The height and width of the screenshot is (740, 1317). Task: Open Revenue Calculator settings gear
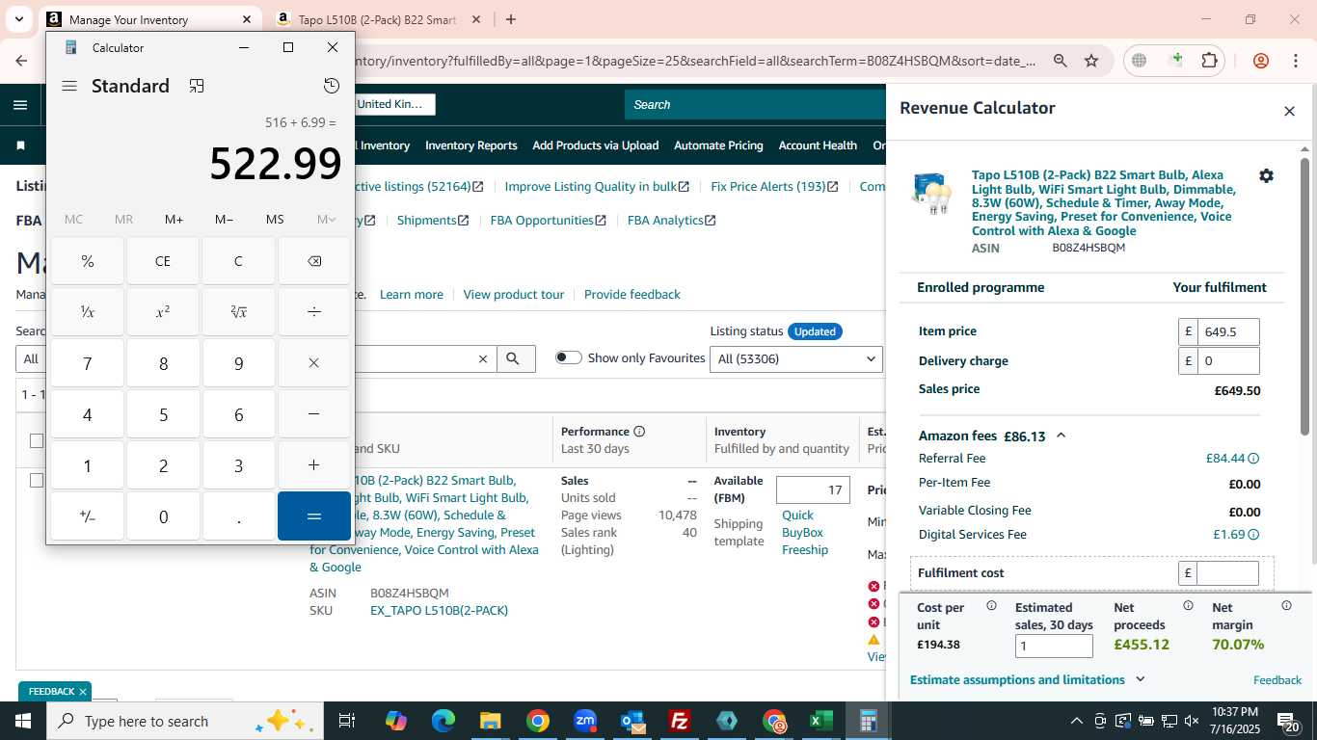[x=1266, y=175]
